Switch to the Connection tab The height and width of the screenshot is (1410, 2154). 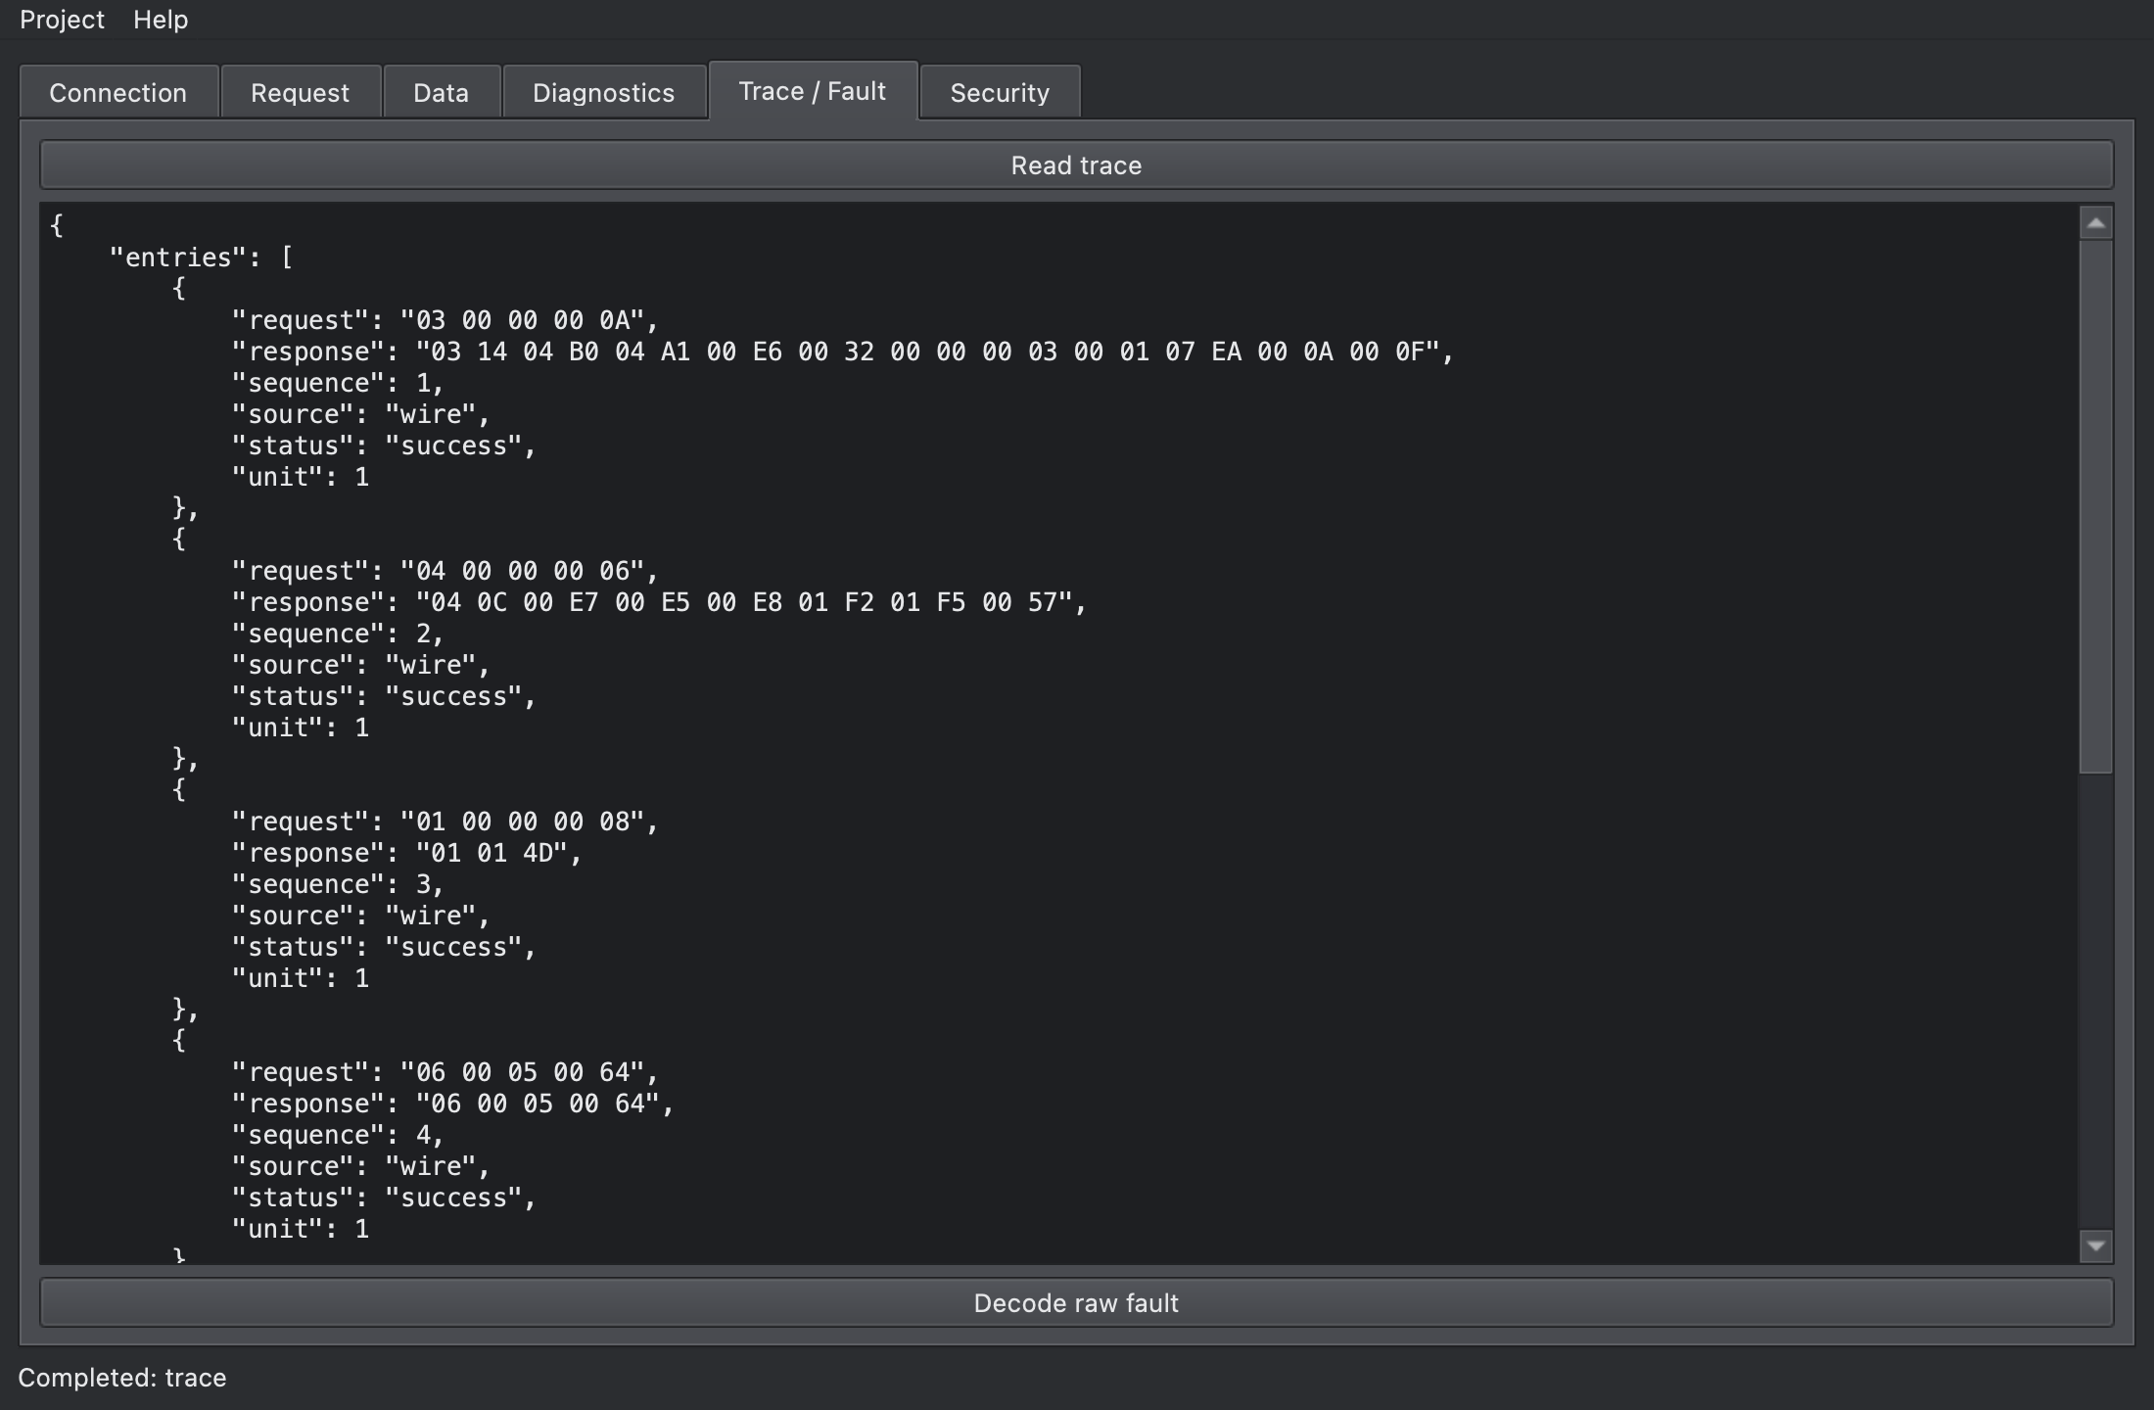(118, 93)
